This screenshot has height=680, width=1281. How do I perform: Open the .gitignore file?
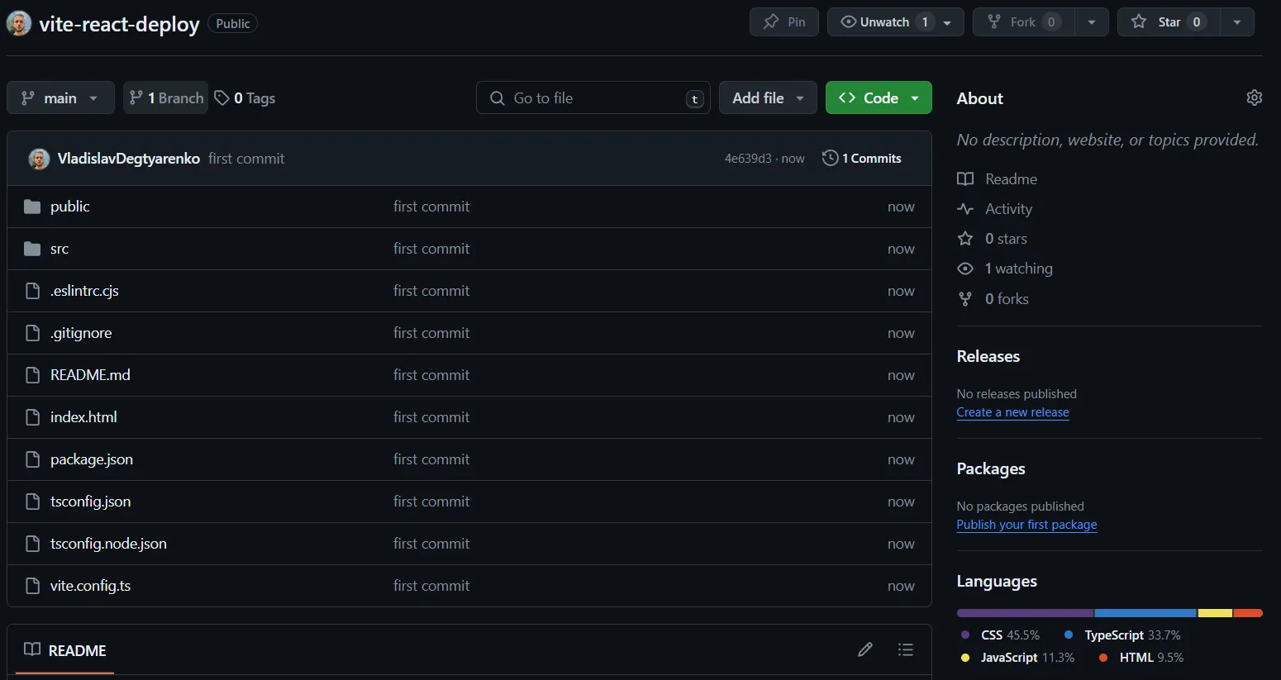(81, 333)
